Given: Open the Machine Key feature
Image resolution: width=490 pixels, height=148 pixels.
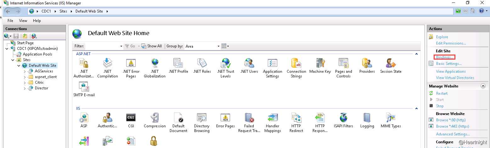Looking at the screenshot, I should 320,66.
